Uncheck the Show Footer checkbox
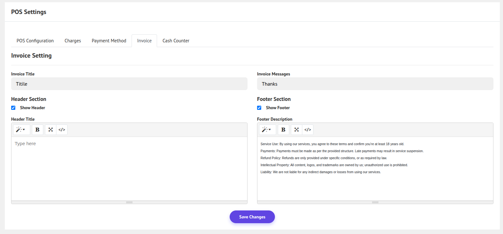The image size is (503, 234). (259, 108)
